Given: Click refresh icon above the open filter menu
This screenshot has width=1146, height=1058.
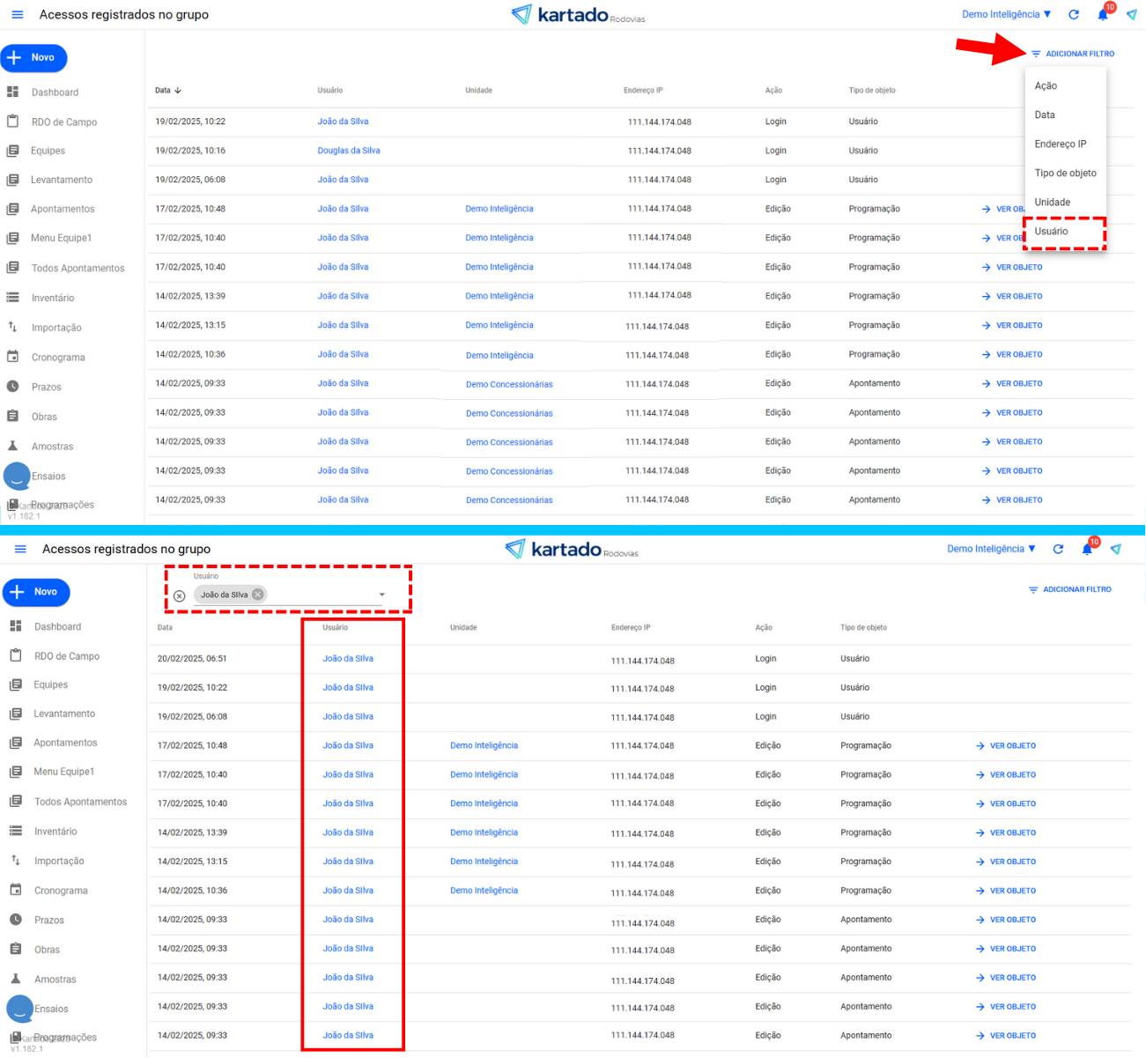Looking at the screenshot, I should click(1074, 15).
